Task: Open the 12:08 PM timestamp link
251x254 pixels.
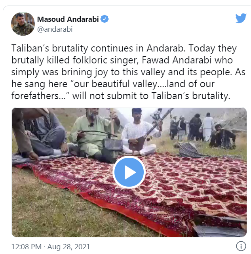Action: tap(27, 247)
